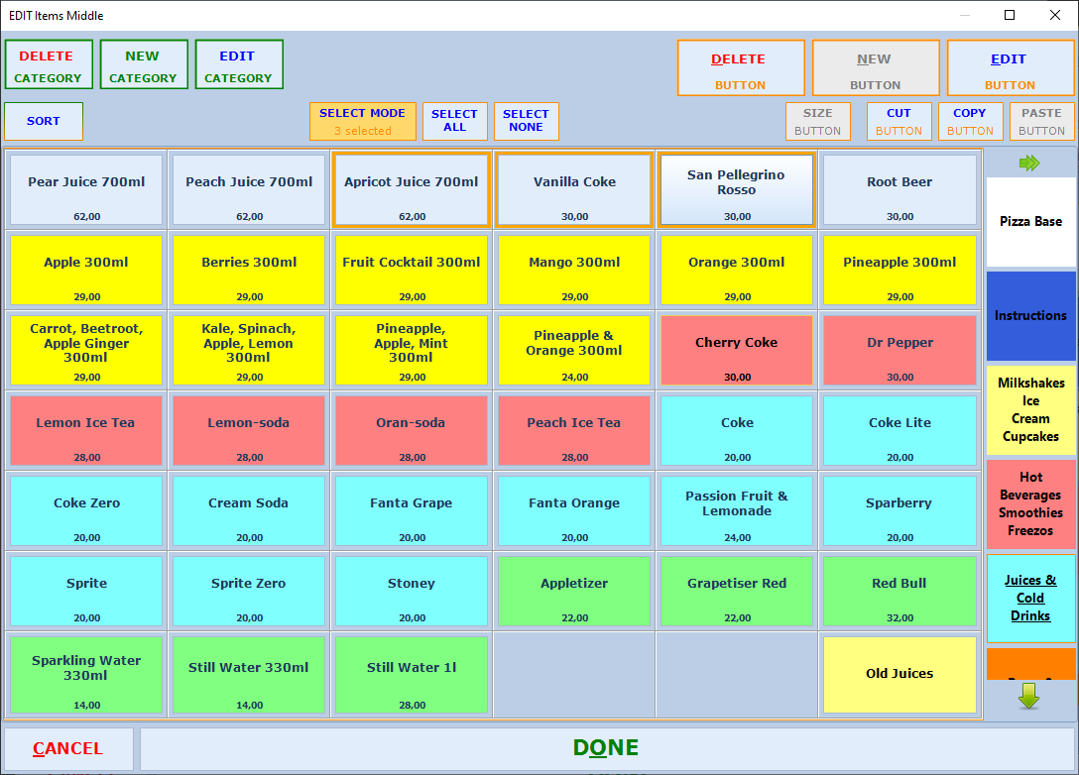Cancel the item editing
Viewport: 1079px width, 775px height.
tap(67, 748)
